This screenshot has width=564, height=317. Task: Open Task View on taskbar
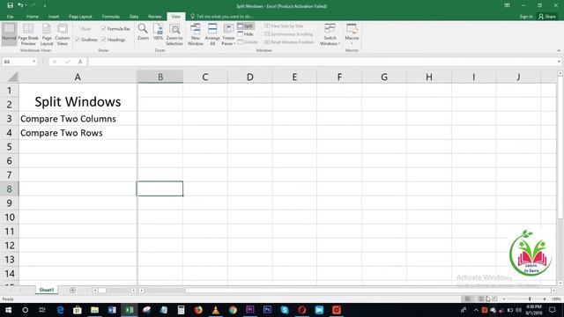click(42, 310)
